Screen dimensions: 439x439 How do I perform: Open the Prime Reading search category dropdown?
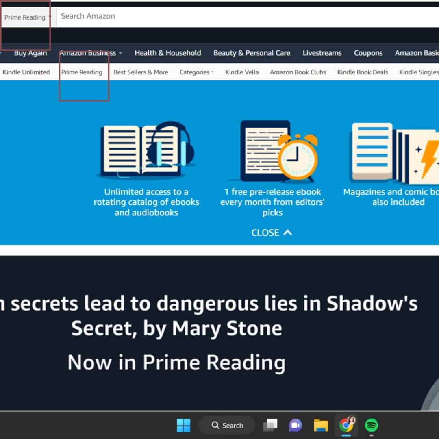click(x=27, y=17)
